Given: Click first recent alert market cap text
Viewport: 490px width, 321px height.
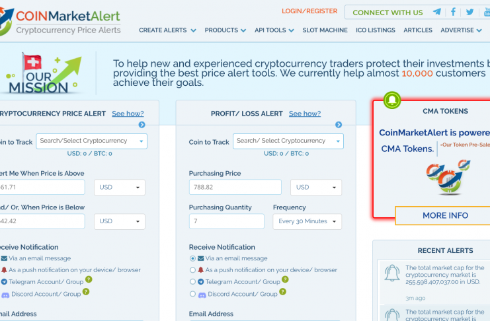Looking at the screenshot, I should point(444,275).
